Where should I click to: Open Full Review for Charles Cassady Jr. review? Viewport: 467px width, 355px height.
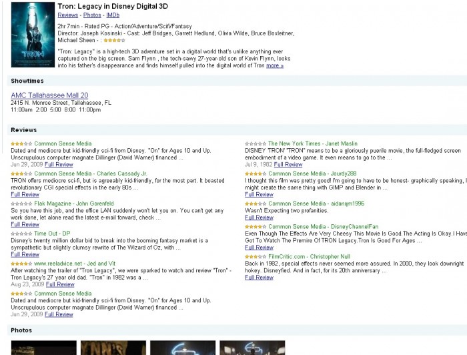(25, 194)
